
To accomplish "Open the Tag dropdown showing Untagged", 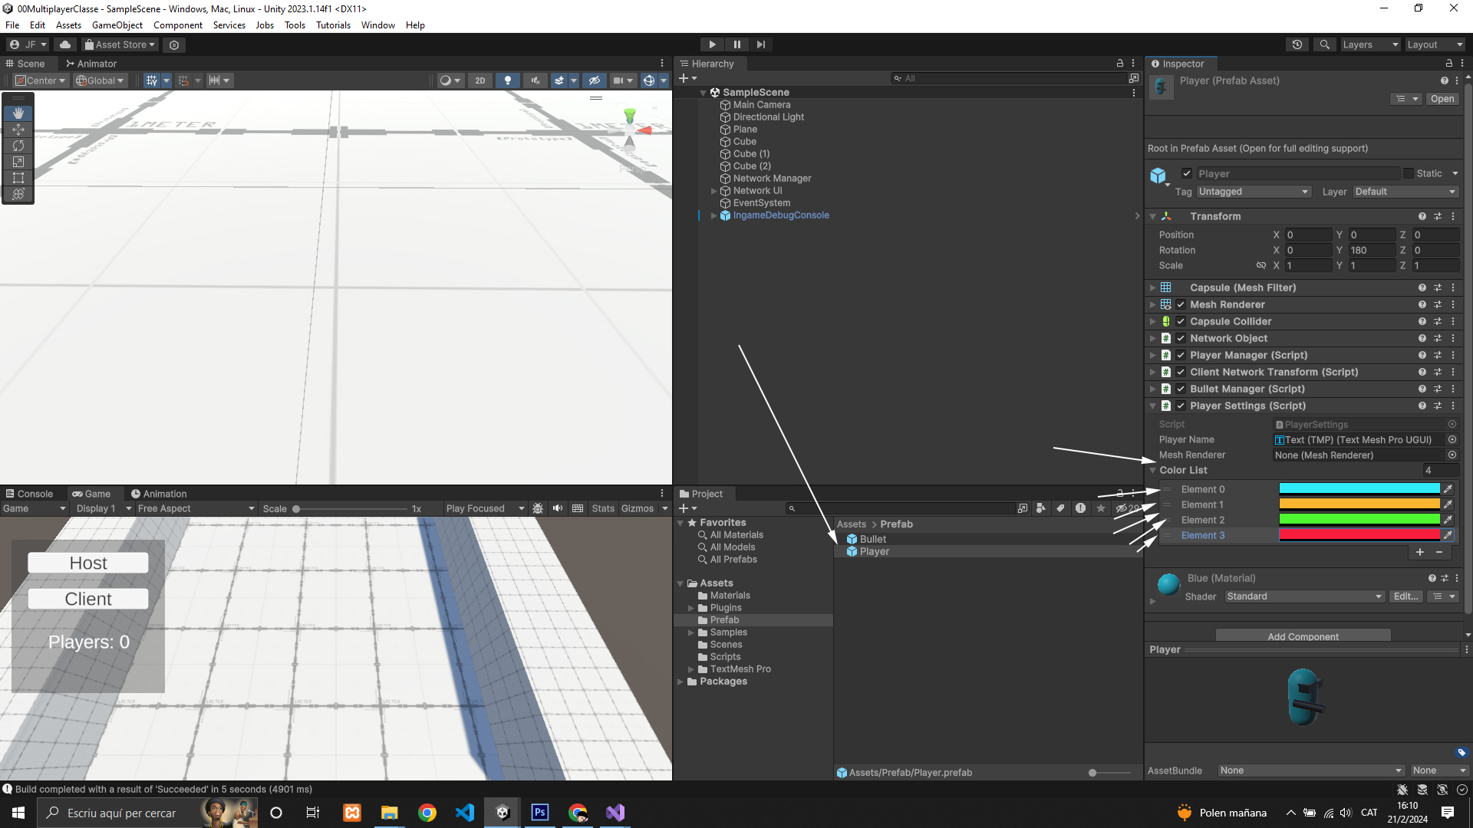I will [x=1253, y=192].
